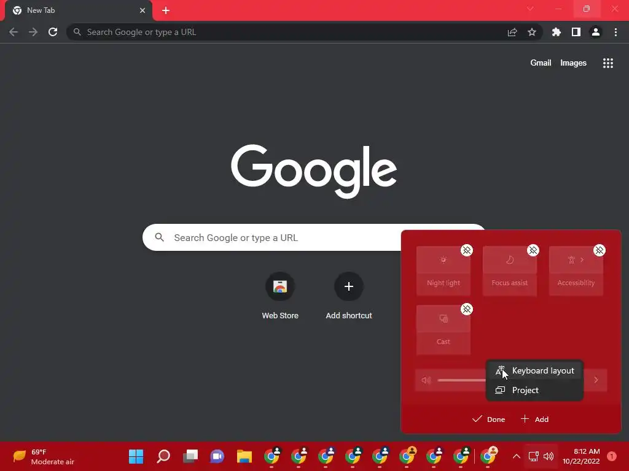
Task: Select Keyboard layout from add menu
Action: point(534,371)
